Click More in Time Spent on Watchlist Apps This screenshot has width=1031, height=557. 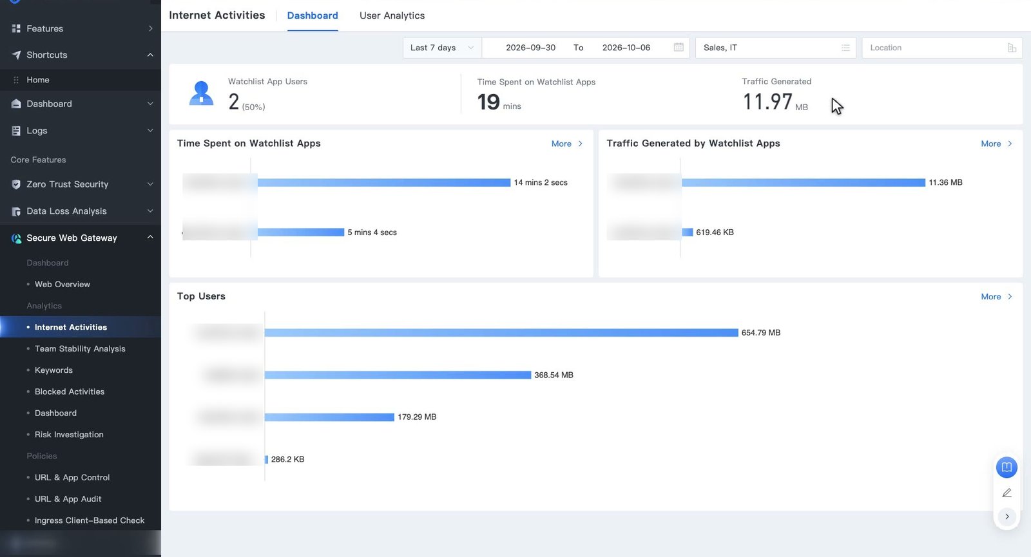566,144
